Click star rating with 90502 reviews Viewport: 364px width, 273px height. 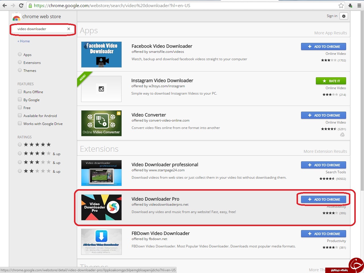coord(327,179)
